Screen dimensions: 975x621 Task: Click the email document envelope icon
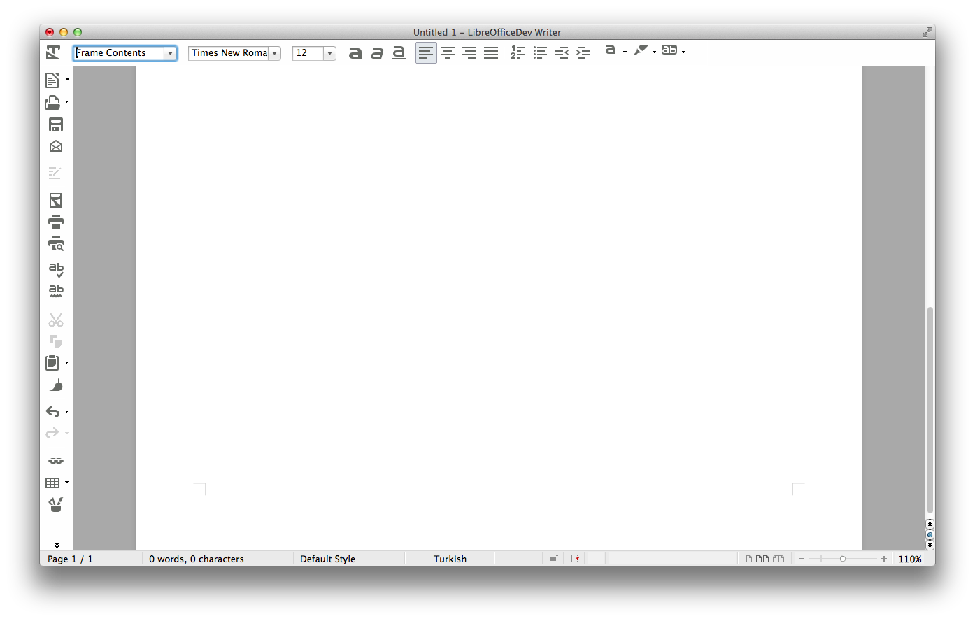click(x=56, y=146)
